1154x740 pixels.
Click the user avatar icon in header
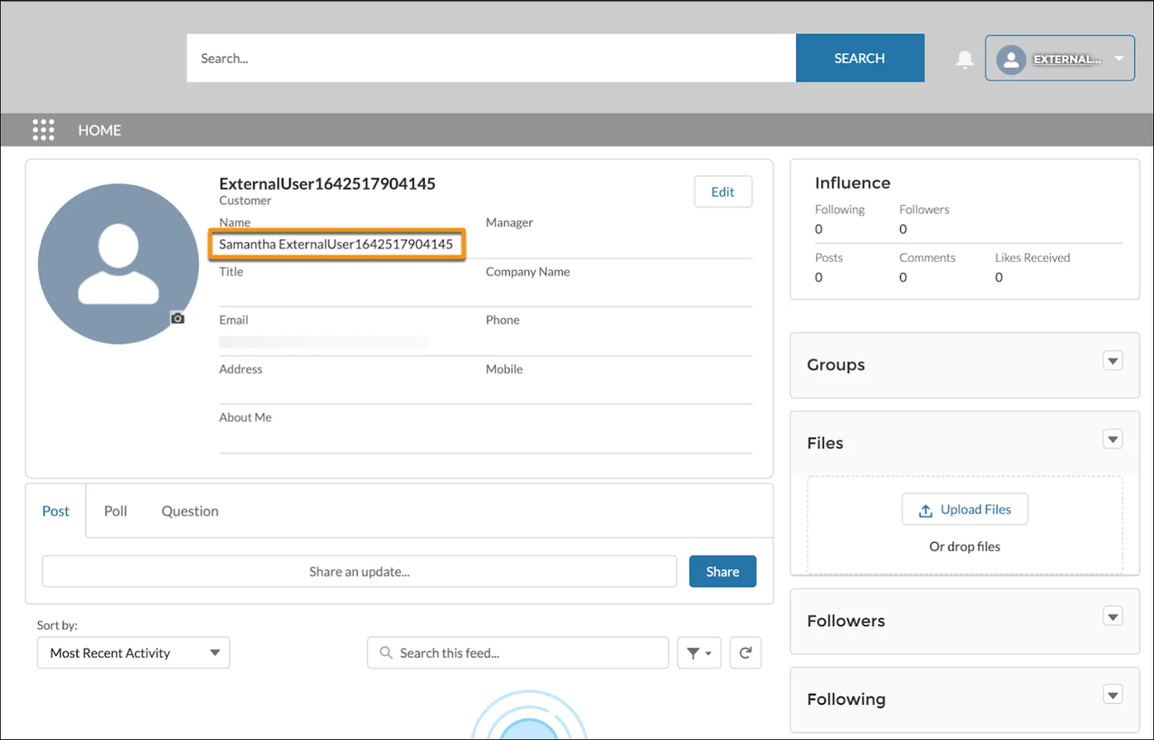(x=1010, y=60)
